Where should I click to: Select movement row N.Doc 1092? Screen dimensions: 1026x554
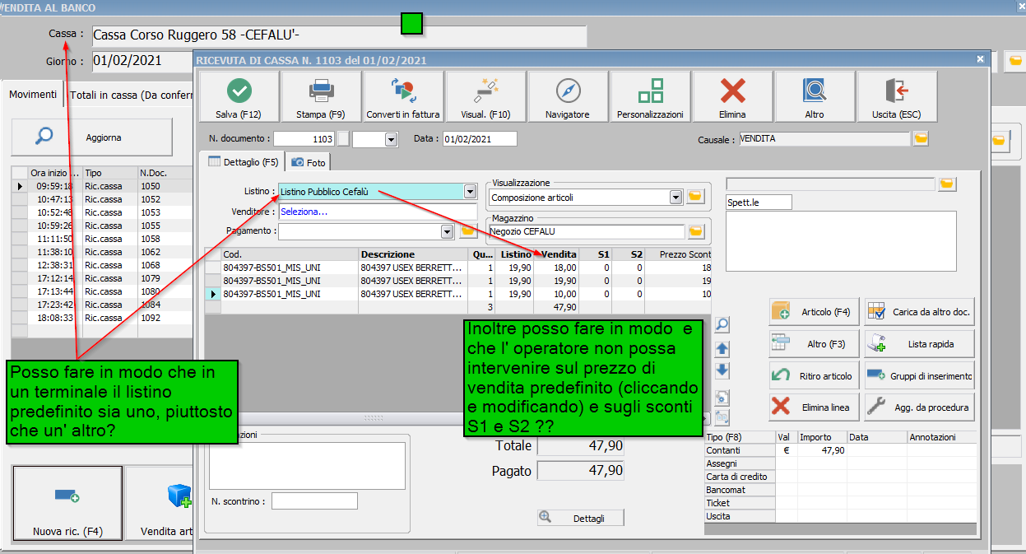point(102,318)
